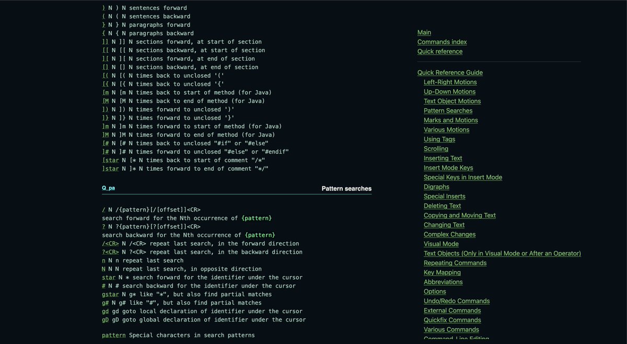
Task: Open the 'star' search forward identifier link
Action: pyautogui.click(x=109, y=277)
